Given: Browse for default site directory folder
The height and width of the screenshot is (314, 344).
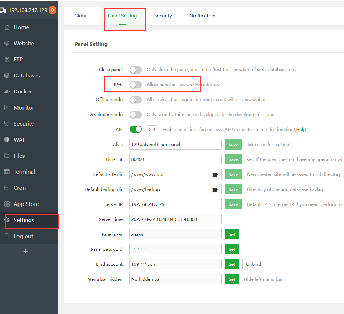Looking at the screenshot, I should point(215,174).
